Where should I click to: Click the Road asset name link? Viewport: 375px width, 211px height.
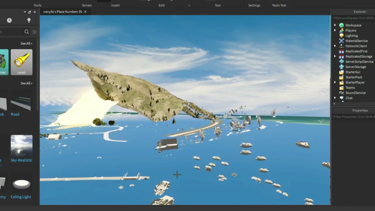(x=15, y=114)
